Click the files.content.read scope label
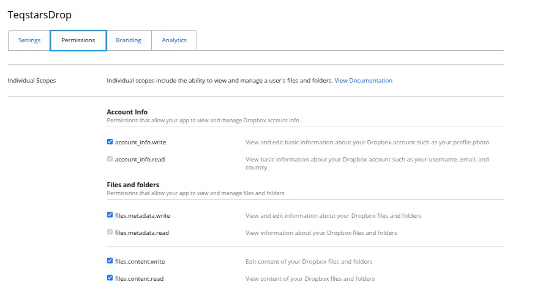Image resolution: width=540 pixels, height=293 pixels. (139, 279)
